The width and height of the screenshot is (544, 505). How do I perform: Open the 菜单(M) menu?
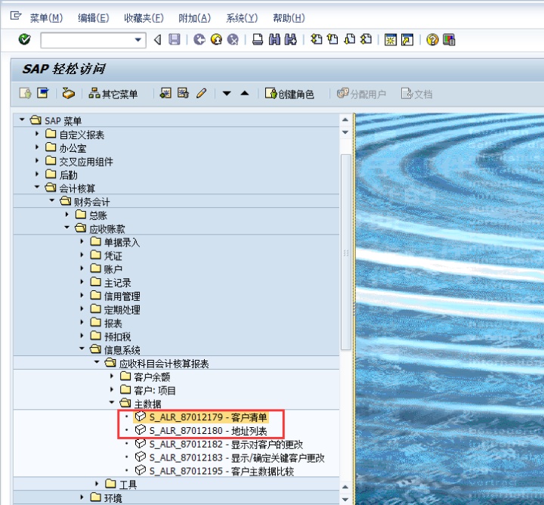pos(46,17)
